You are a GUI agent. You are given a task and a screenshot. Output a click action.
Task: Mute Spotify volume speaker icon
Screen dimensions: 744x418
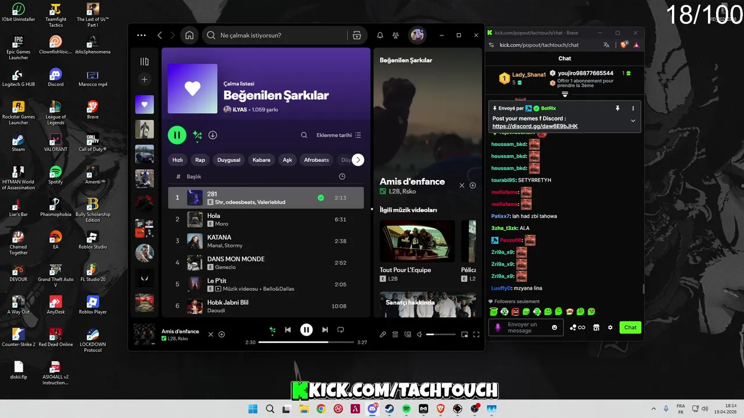(x=420, y=334)
